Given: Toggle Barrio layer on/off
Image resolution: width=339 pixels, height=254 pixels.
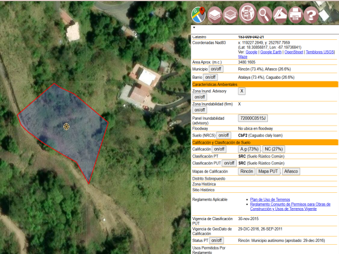Looking at the screenshot, I should 211,77.
